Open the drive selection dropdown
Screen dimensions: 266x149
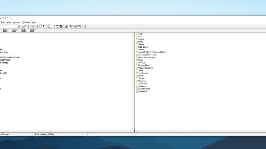click(18, 26)
